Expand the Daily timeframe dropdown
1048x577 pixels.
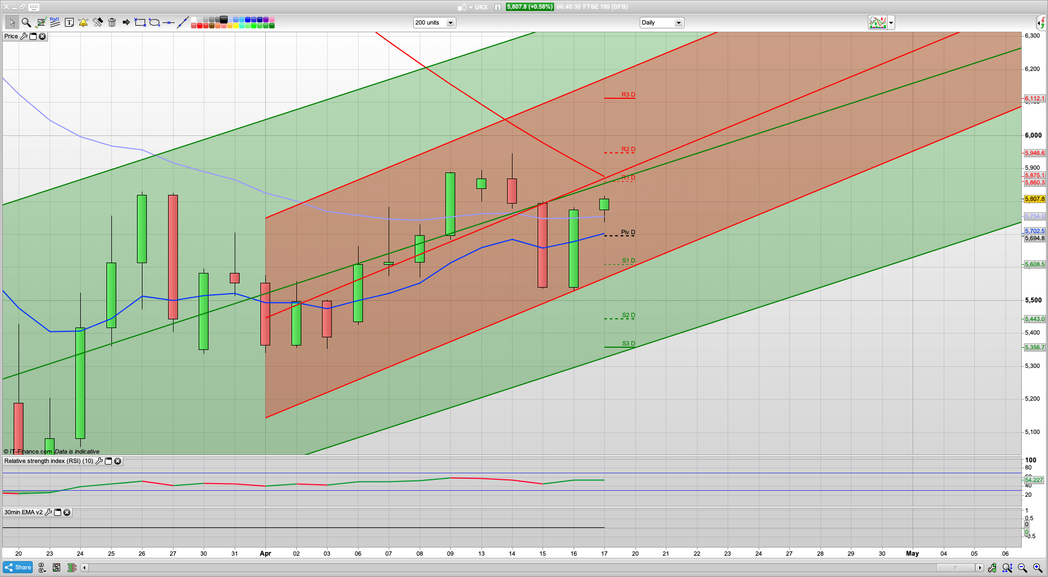pos(678,23)
